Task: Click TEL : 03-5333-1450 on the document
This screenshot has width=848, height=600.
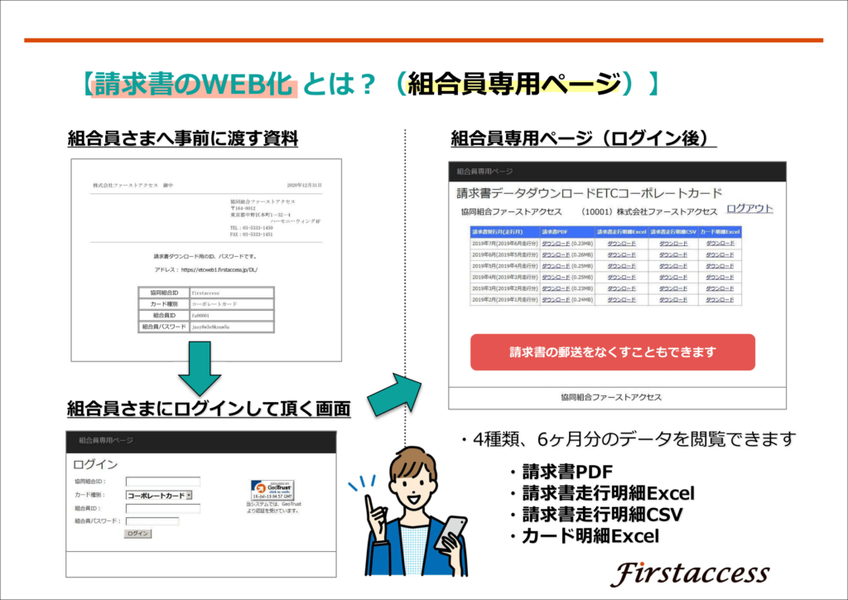Action: coord(252,228)
